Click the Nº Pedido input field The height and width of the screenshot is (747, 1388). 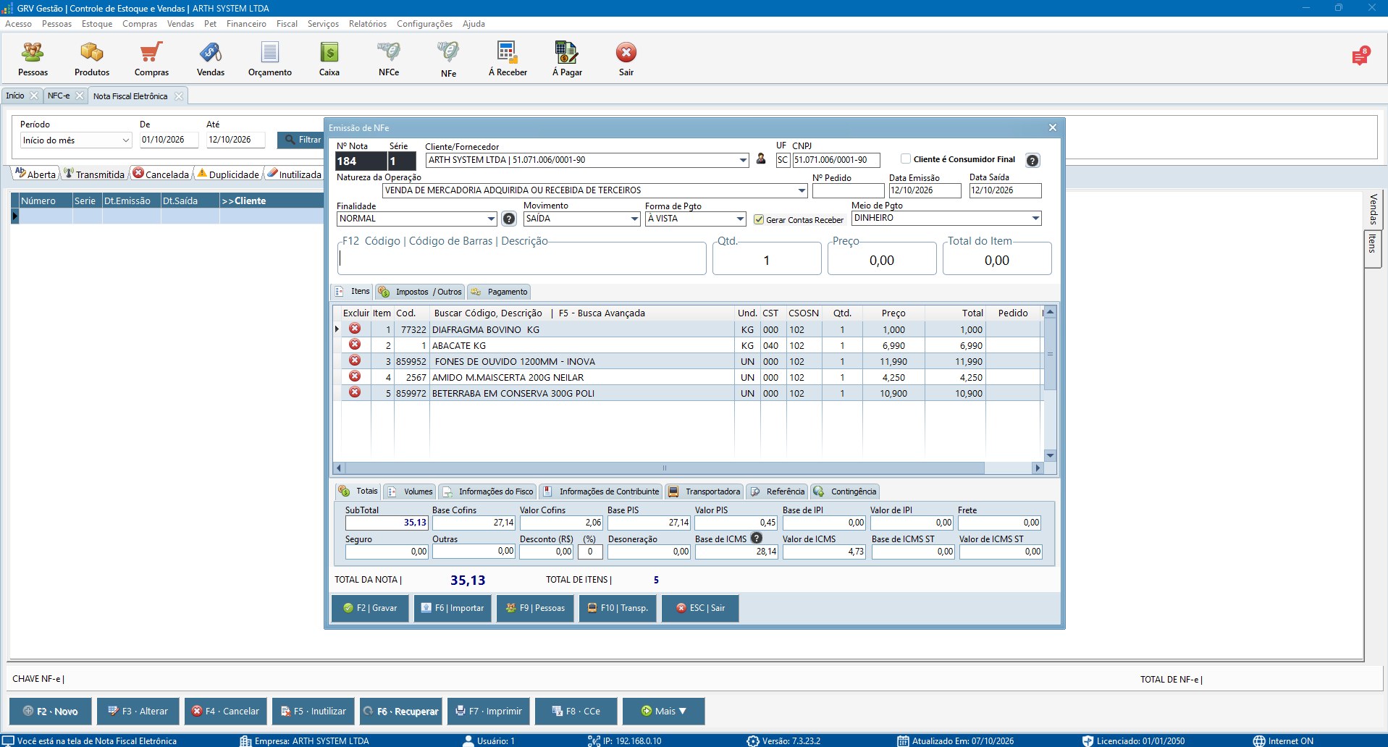coord(848,190)
